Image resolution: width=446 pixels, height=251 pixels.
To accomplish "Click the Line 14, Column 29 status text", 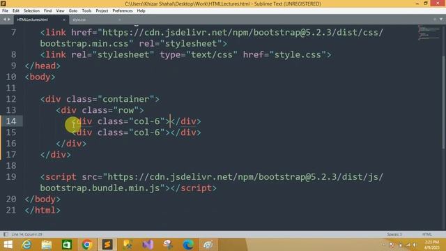I will pos(26,234).
